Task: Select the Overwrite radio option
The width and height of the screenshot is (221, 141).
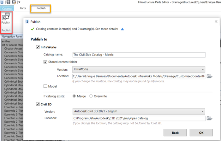Action: tap(91, 96)
